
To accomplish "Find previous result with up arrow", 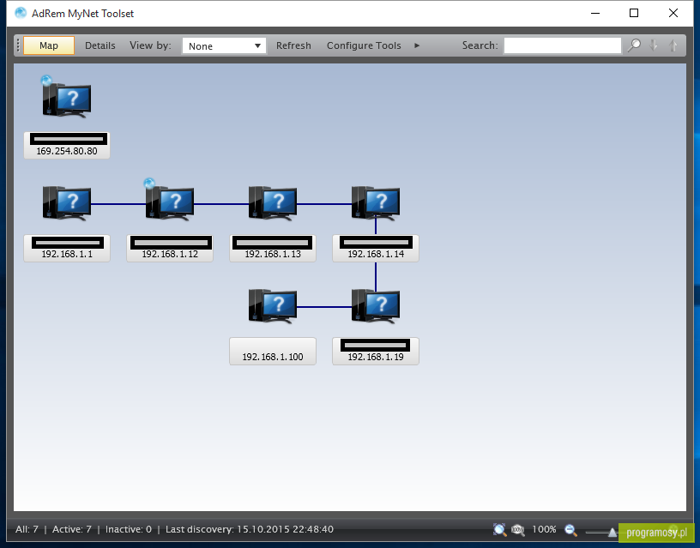I will point(673,45).
